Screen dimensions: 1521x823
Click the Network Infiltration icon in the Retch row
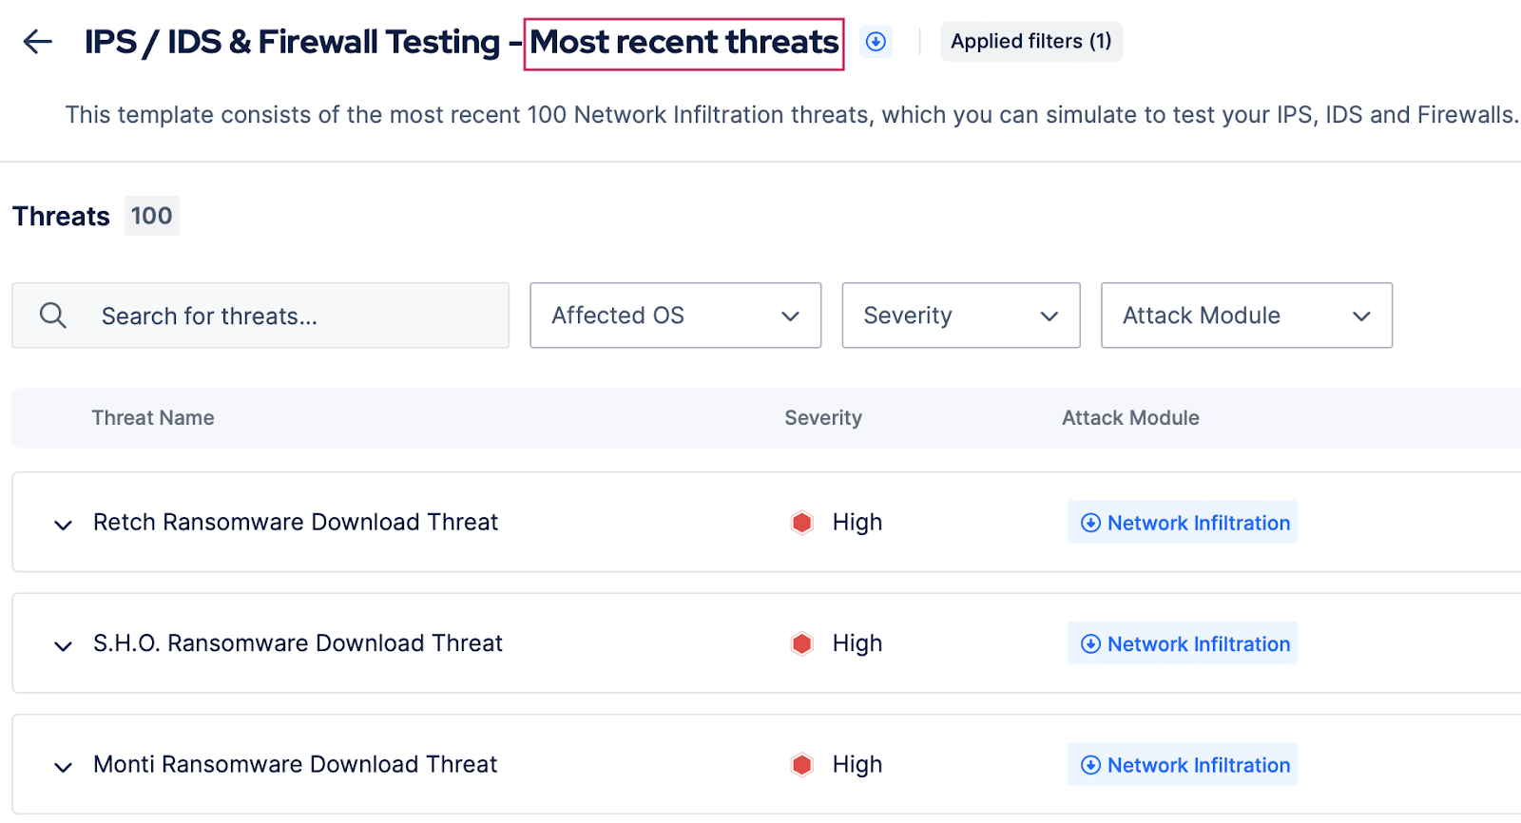point(1090,524)
